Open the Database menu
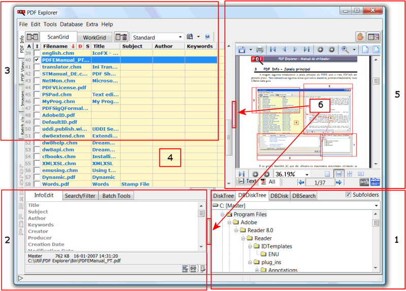This screenshot has width=406, height=291. click(72, 24)
